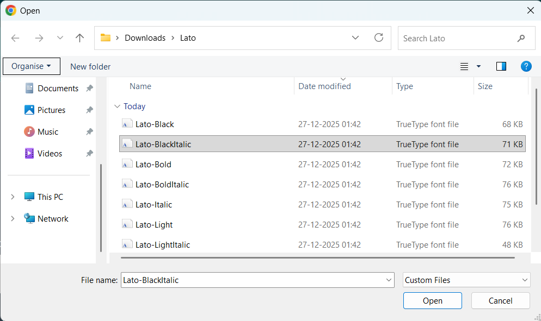
Task: Click the Up to parent folder arrow
Action: (80, 38)
